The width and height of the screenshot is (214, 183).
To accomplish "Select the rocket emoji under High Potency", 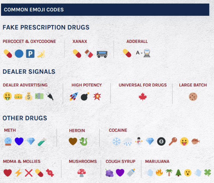I will 74,97.
